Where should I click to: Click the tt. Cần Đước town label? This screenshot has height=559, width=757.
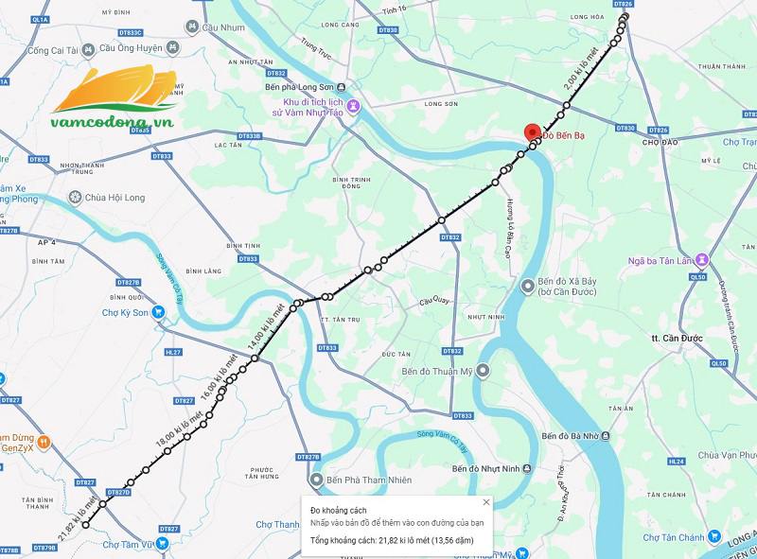click(677, 339)
